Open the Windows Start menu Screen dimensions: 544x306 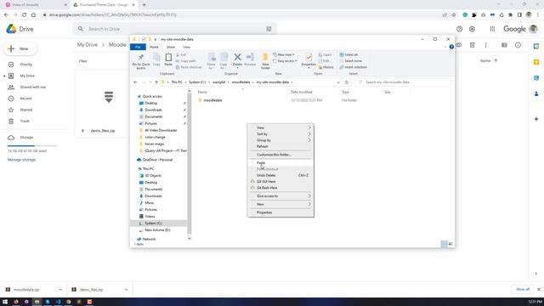pos(5,302)
